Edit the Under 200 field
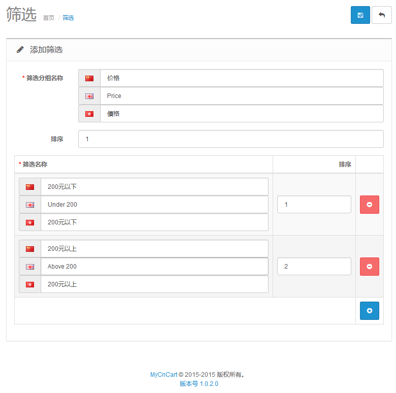 click(x=154, y=205)
